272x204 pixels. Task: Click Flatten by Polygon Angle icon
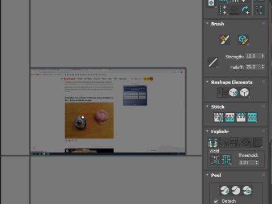[224, 143]
